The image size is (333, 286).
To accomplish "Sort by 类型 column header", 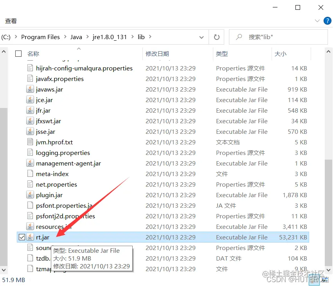I will click(x=222, y=54).
